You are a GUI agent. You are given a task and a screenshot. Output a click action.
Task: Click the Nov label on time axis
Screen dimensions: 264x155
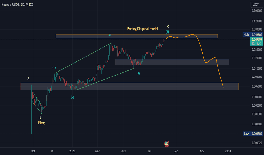pos(202,151)
